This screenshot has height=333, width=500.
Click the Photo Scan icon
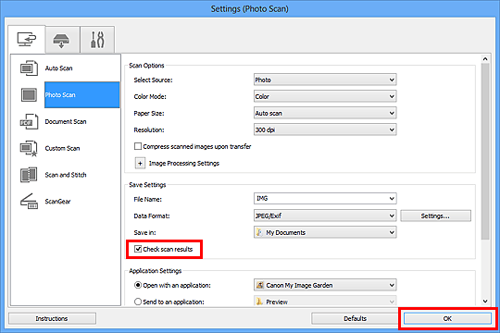29,95
